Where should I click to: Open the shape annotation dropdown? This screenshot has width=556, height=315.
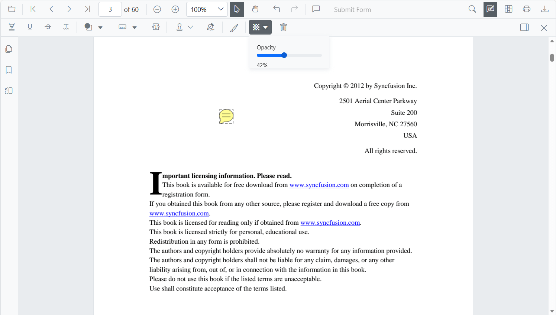[100, 27]
